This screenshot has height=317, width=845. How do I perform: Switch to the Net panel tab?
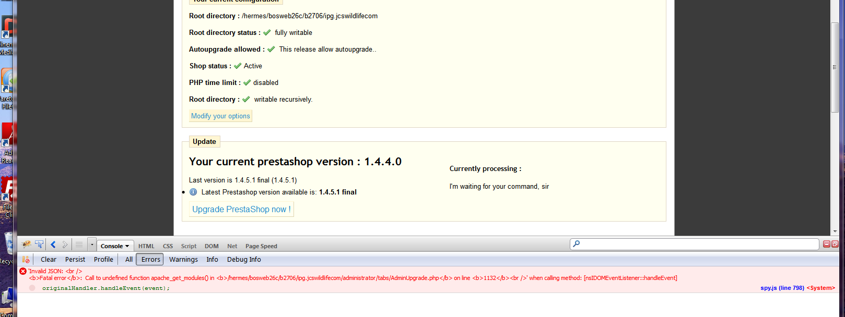[232, 246]
